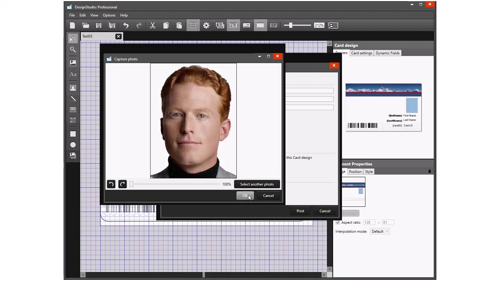This screenshot has width=500, height=281.
Task: Rotate photo counterclockwise in Capture photo
Action: click(x=111, y=184)
